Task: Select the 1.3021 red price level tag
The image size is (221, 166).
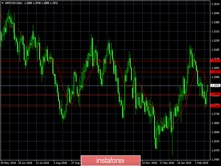Action: click(215, 72)
